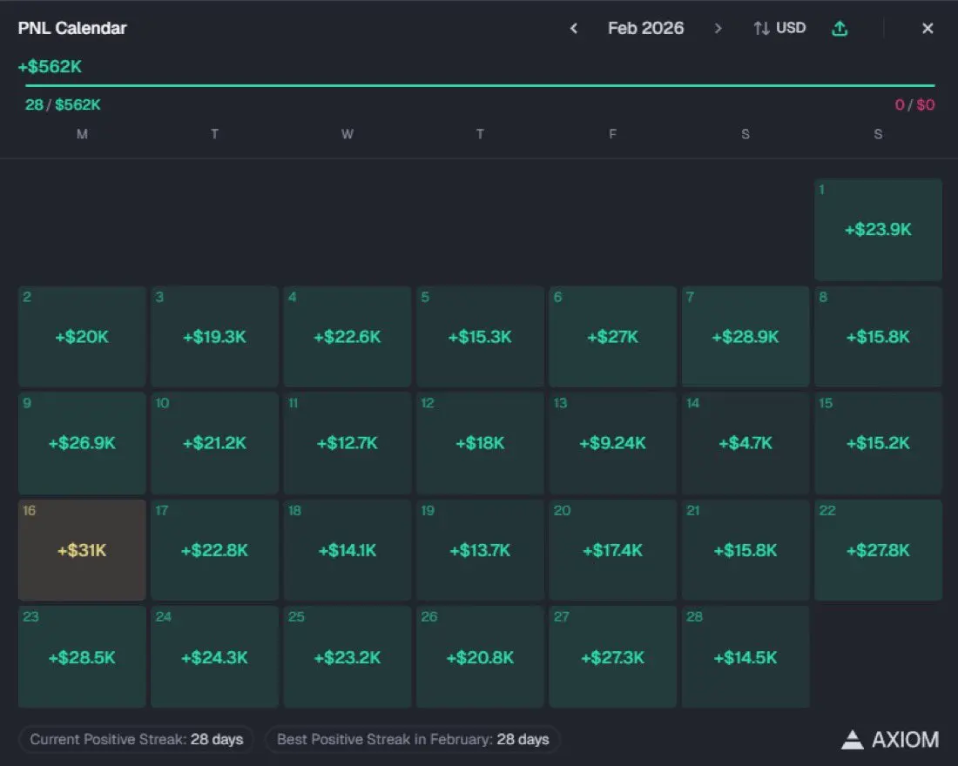Go to next month arrow
Screen dimensions: 958x766
tap(718, 29)
